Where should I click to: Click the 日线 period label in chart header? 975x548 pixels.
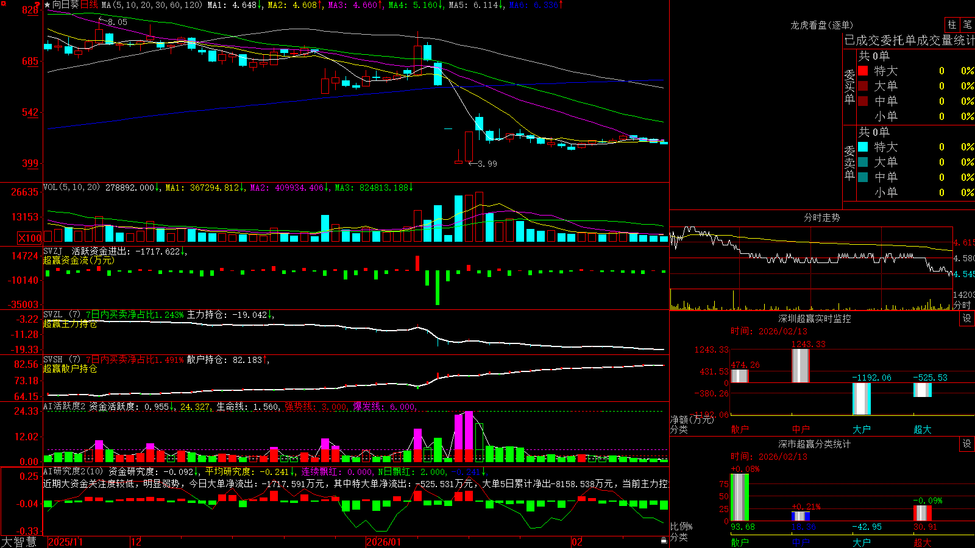(89, 5)
